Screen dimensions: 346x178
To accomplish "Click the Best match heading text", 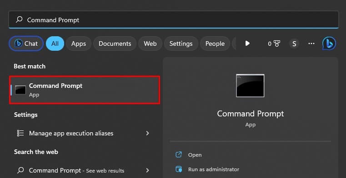I will [30, 66].
